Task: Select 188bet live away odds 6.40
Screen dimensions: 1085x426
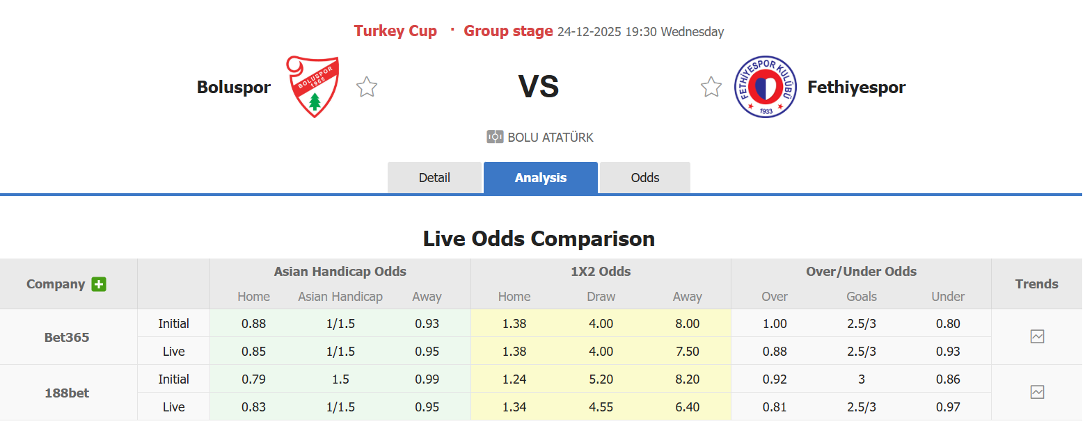Action: pos(687,407)
